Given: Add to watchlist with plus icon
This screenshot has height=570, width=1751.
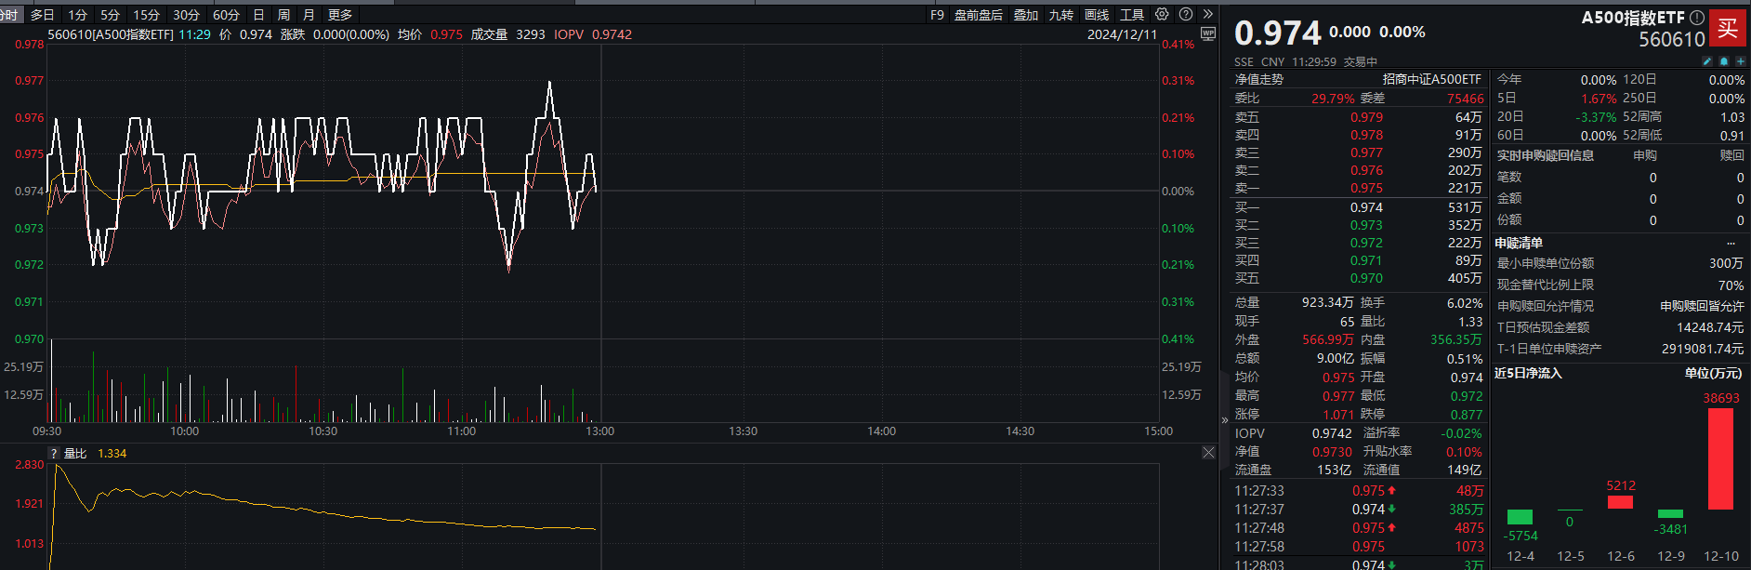Looking at the screenshot, I should pos(1741,61).
